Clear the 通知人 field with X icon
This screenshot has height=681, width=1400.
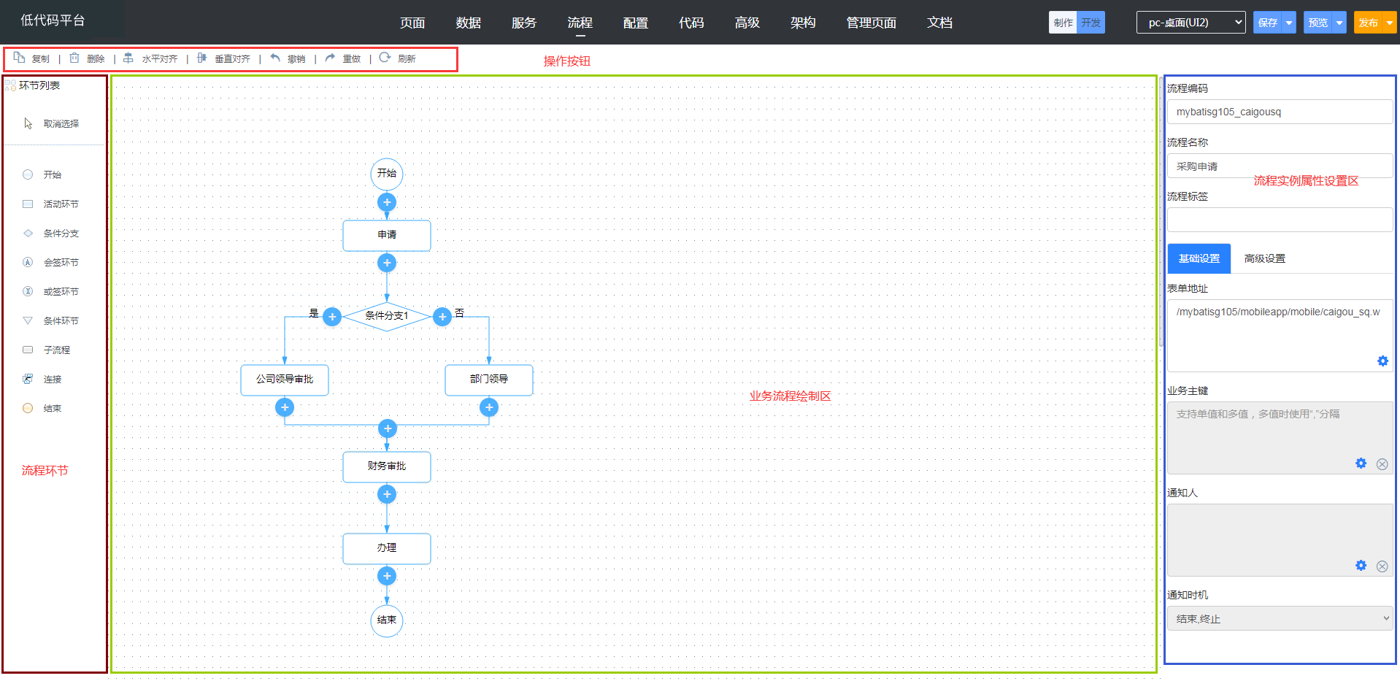coord(1382,566)
